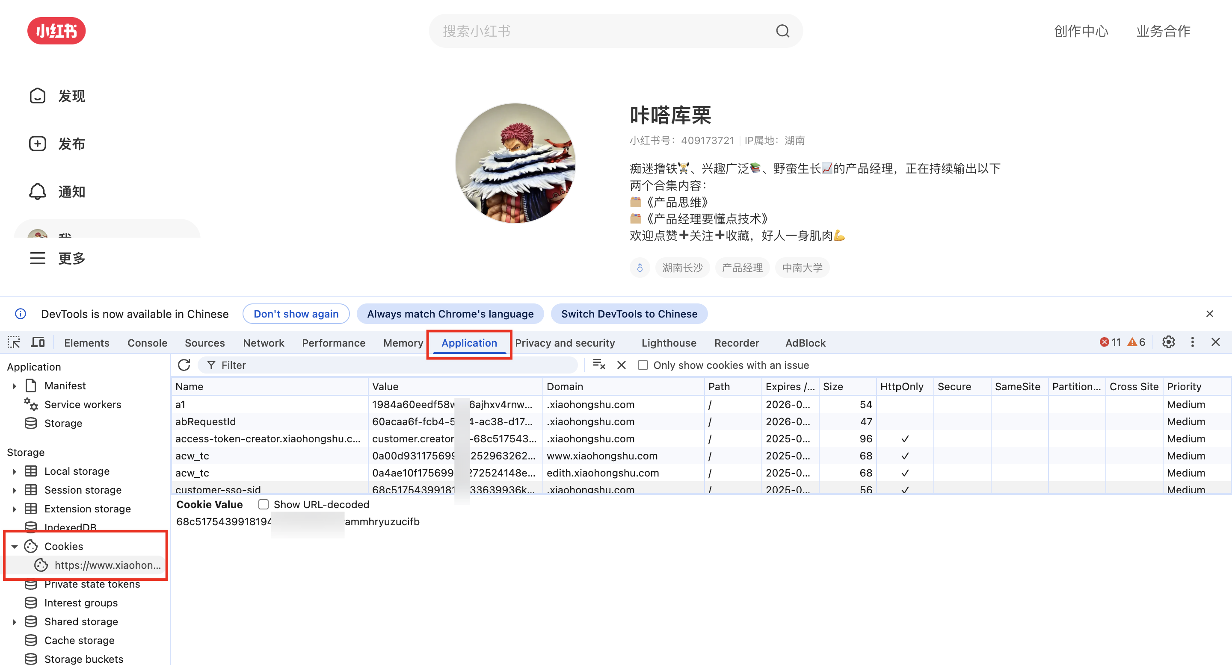Image resolution: width=1232 pixels, height=665 pixels.
Task: Open the 更多 hamburger menu
Action: pyautogui.click(x=57, y=259)
